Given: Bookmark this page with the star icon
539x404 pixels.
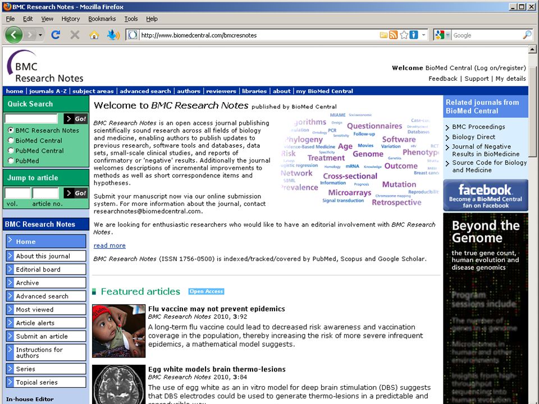Looking at the screenshot, I should (404, 35).
